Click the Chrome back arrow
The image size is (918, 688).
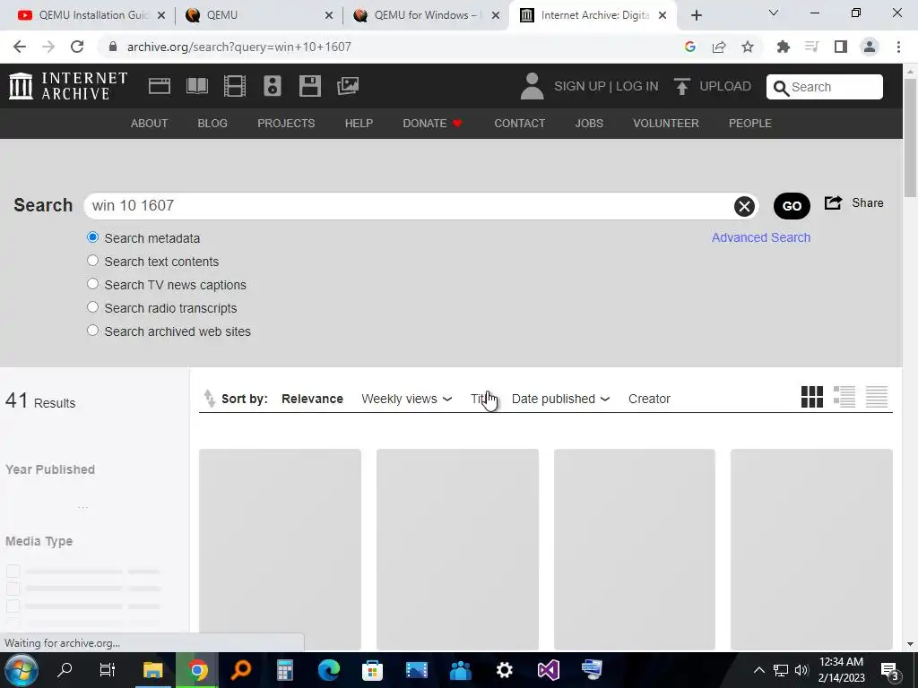click(20, 47)
